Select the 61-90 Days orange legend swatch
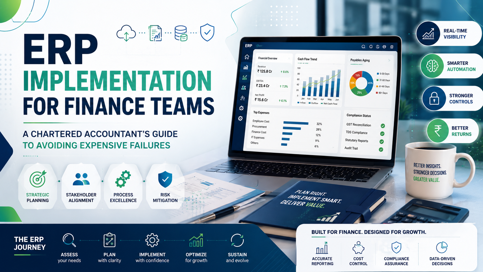This screenshot has height=272, width=483. tap(377, 86)
